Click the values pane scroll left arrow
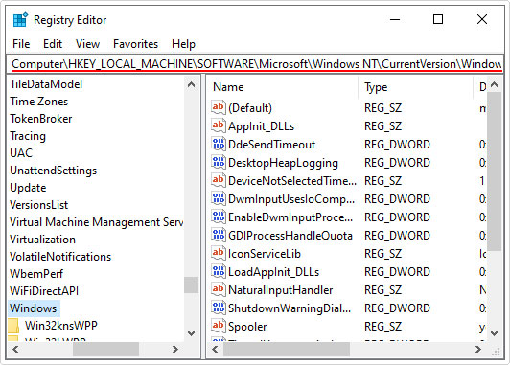The height and width of the screenshot is (365, 510). 215,349
